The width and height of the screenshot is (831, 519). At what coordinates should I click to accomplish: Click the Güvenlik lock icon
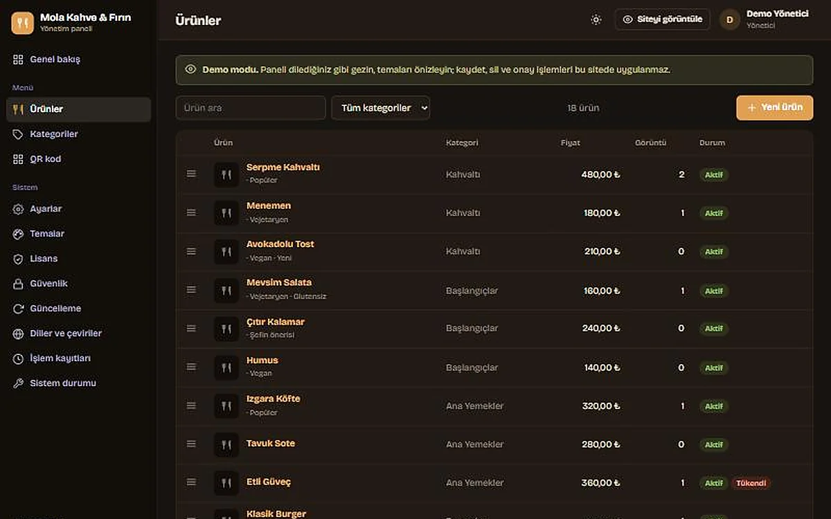(19, 284)
